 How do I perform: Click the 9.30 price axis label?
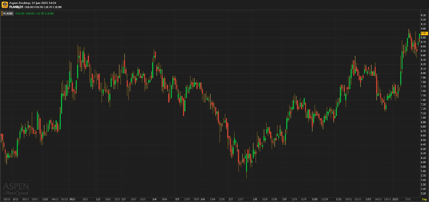coord(423,15)
